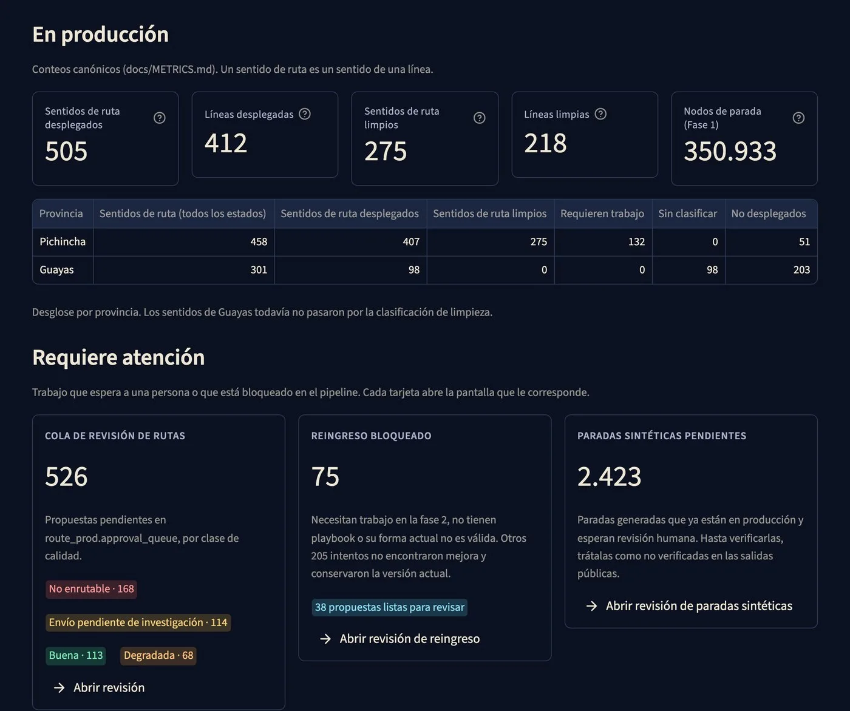
Task: Click arrow icon beside Abrir revisión
Action: point(59,687)
